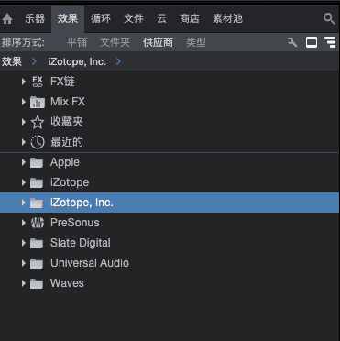Expand the iZotope vendor folder arrow
Screen dimensions: 340x341
[23, 182]
